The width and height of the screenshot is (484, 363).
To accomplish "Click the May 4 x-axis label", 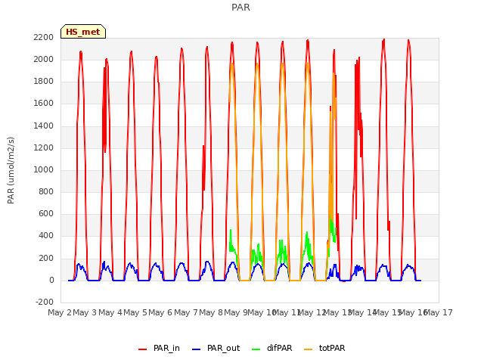I will [x=110, y=312].
